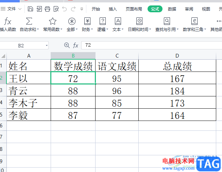Click the 其他函数 ellipsis icon
The image size is (222, 172).
[219, 21]
